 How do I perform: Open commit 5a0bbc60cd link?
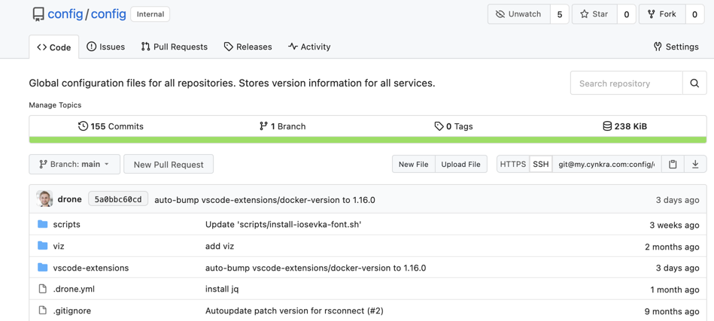pos(118,199)
